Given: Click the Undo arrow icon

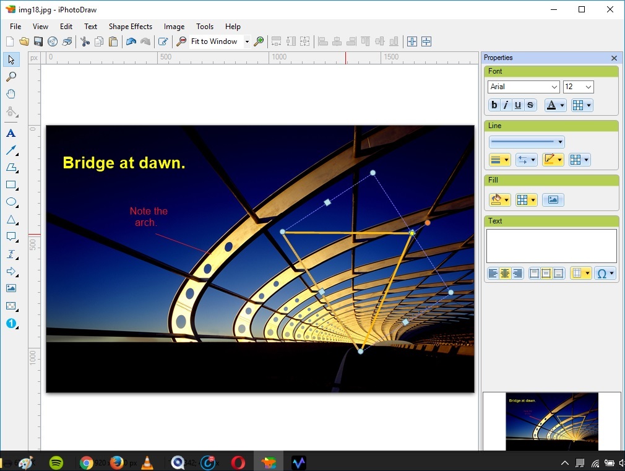Looking at the screenshot, I should point(131,41).
